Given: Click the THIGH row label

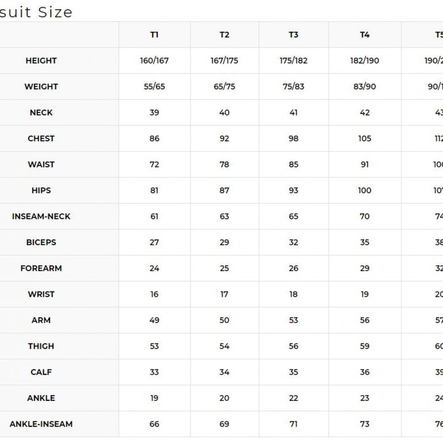Looking at the screenshot, I should click(x=41, y=346).
